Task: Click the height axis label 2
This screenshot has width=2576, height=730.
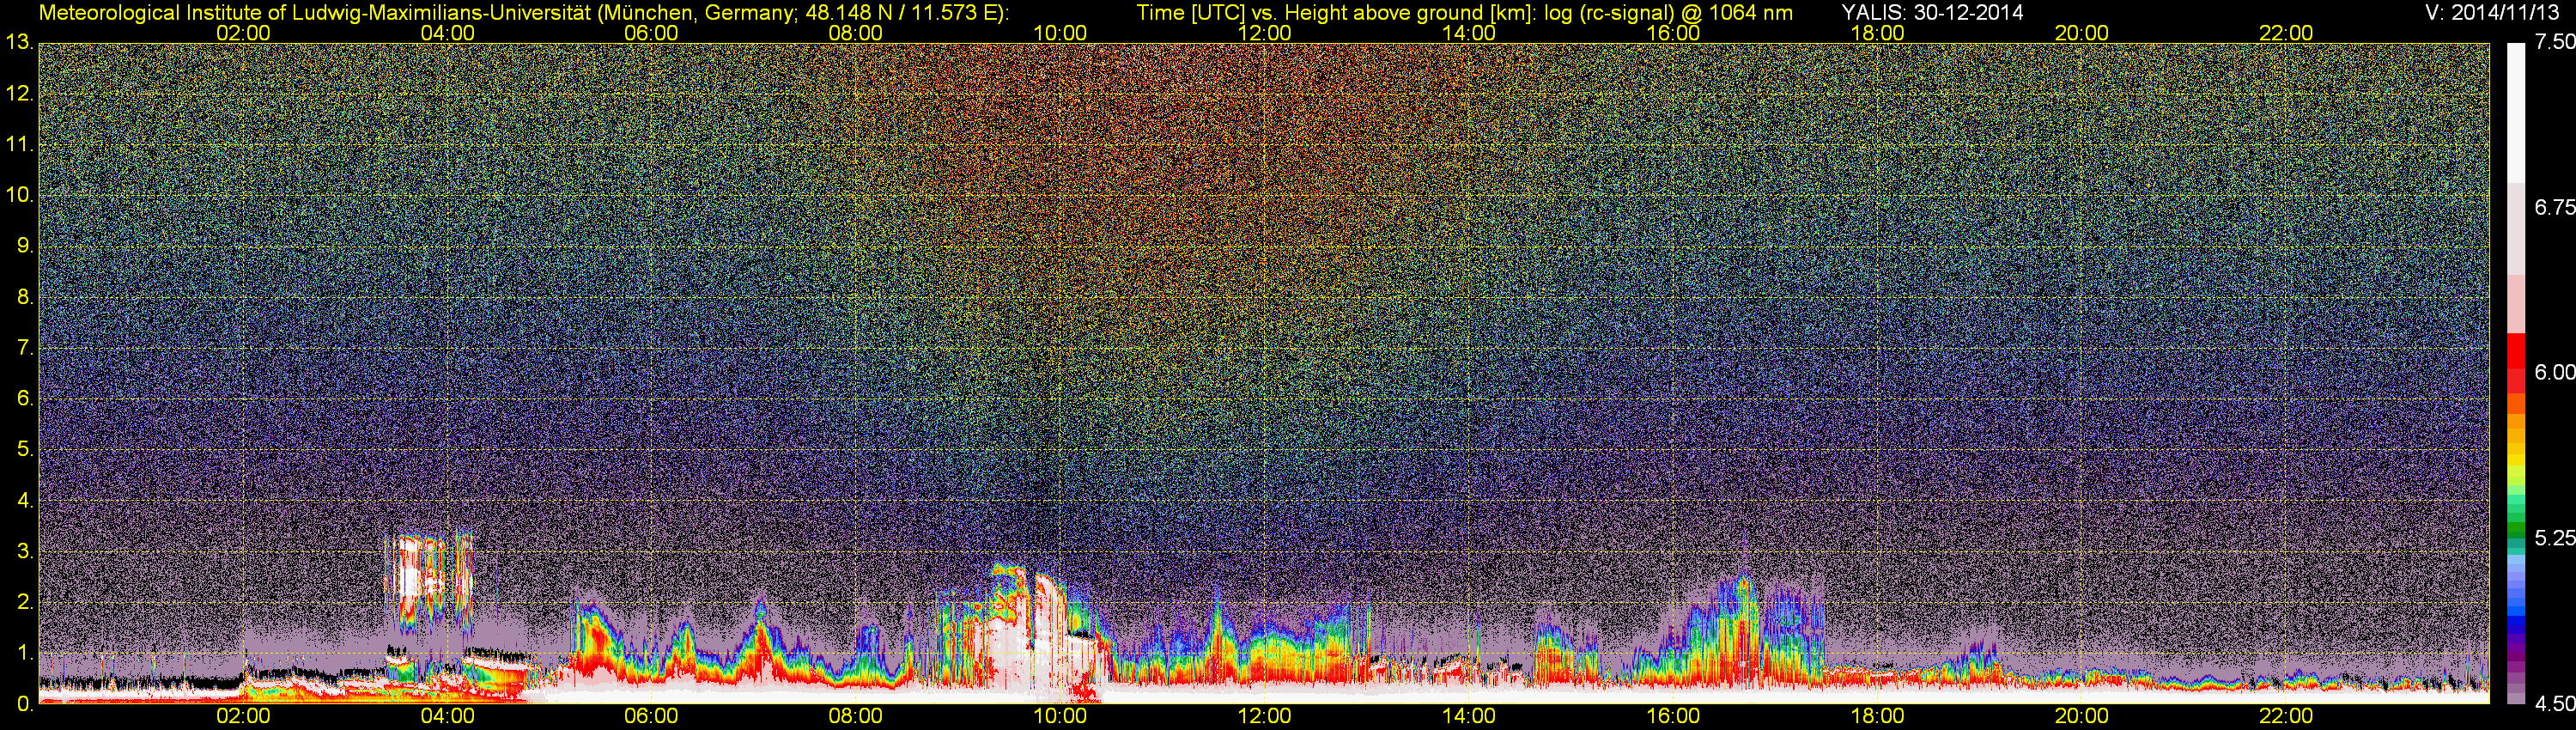Action: (24, 602)
